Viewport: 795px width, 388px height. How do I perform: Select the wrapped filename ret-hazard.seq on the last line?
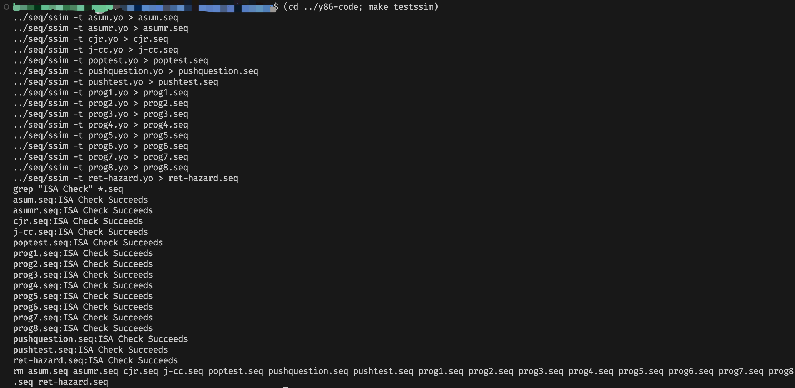(73, 382)
